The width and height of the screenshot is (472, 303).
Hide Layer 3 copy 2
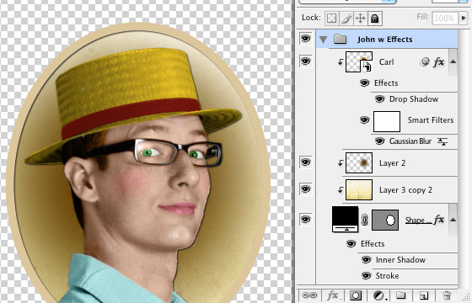[305, 189]
